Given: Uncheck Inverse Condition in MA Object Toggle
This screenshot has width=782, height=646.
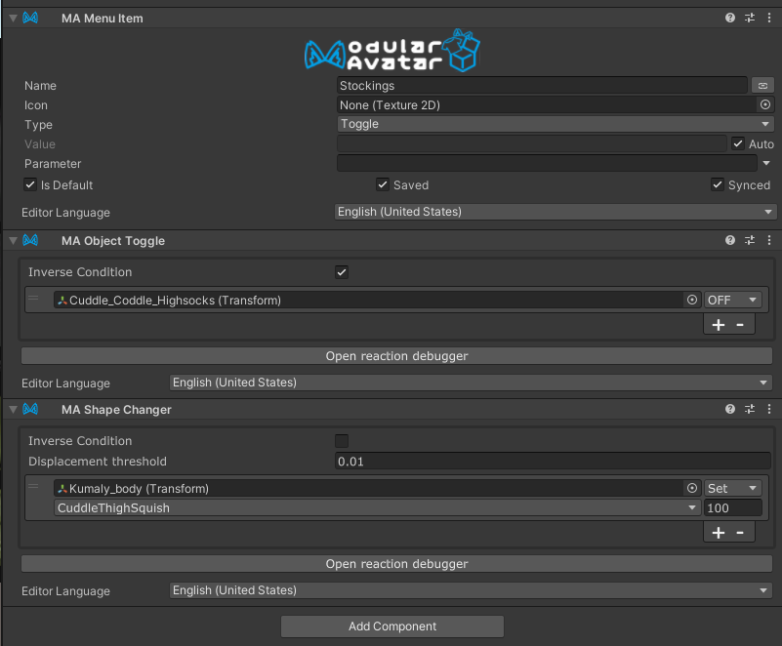Looking at the screenshot, I should click(342, 272).
